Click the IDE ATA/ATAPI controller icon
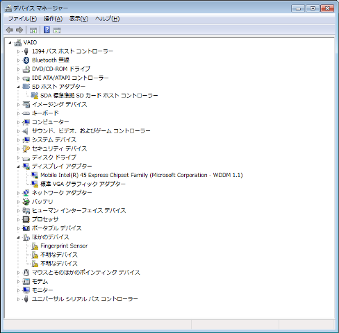 (x=26, y=78)
